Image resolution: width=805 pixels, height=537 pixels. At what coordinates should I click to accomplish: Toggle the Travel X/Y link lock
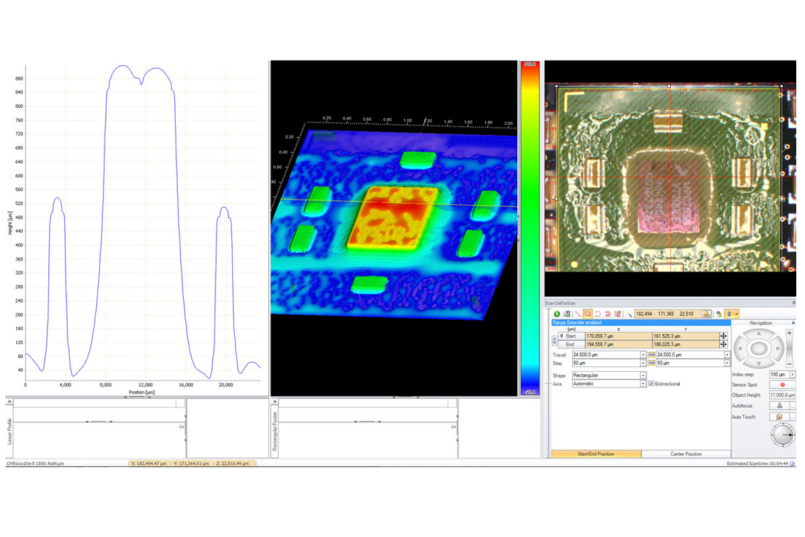651,354
